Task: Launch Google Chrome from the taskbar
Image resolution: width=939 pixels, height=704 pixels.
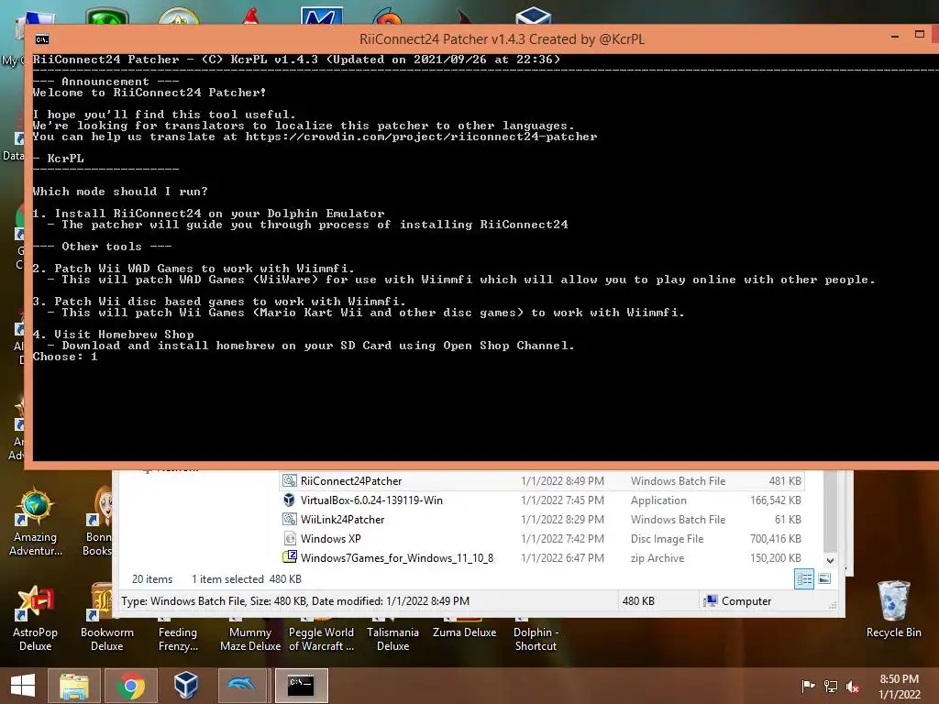Action: pos(131,686)
